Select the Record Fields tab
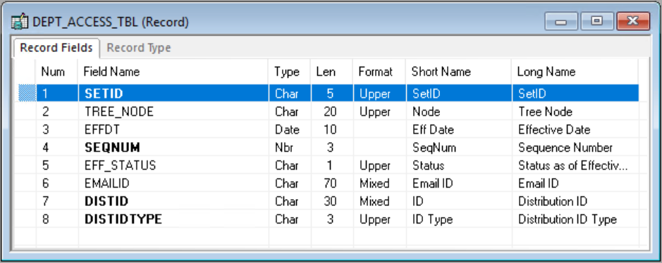 [x=56, y=48]
